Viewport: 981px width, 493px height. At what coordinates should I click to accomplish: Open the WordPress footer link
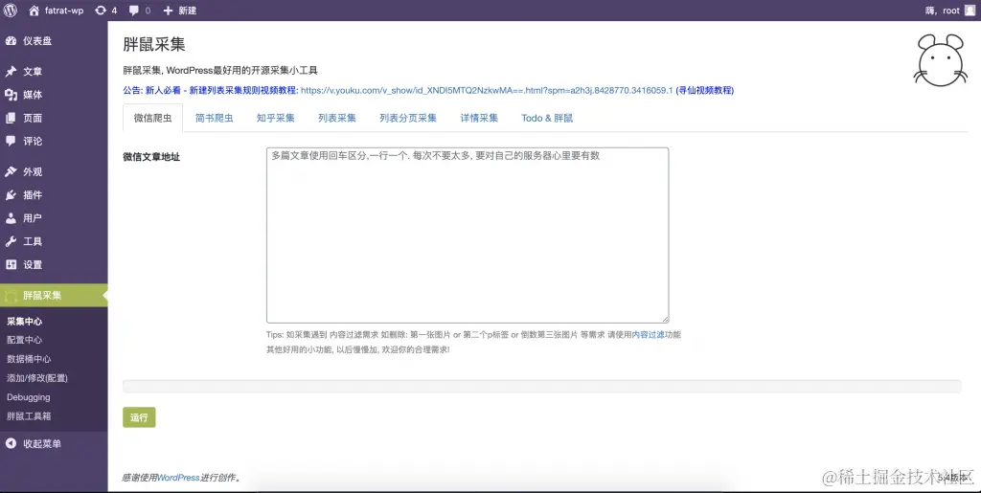[x=177, y=478]
